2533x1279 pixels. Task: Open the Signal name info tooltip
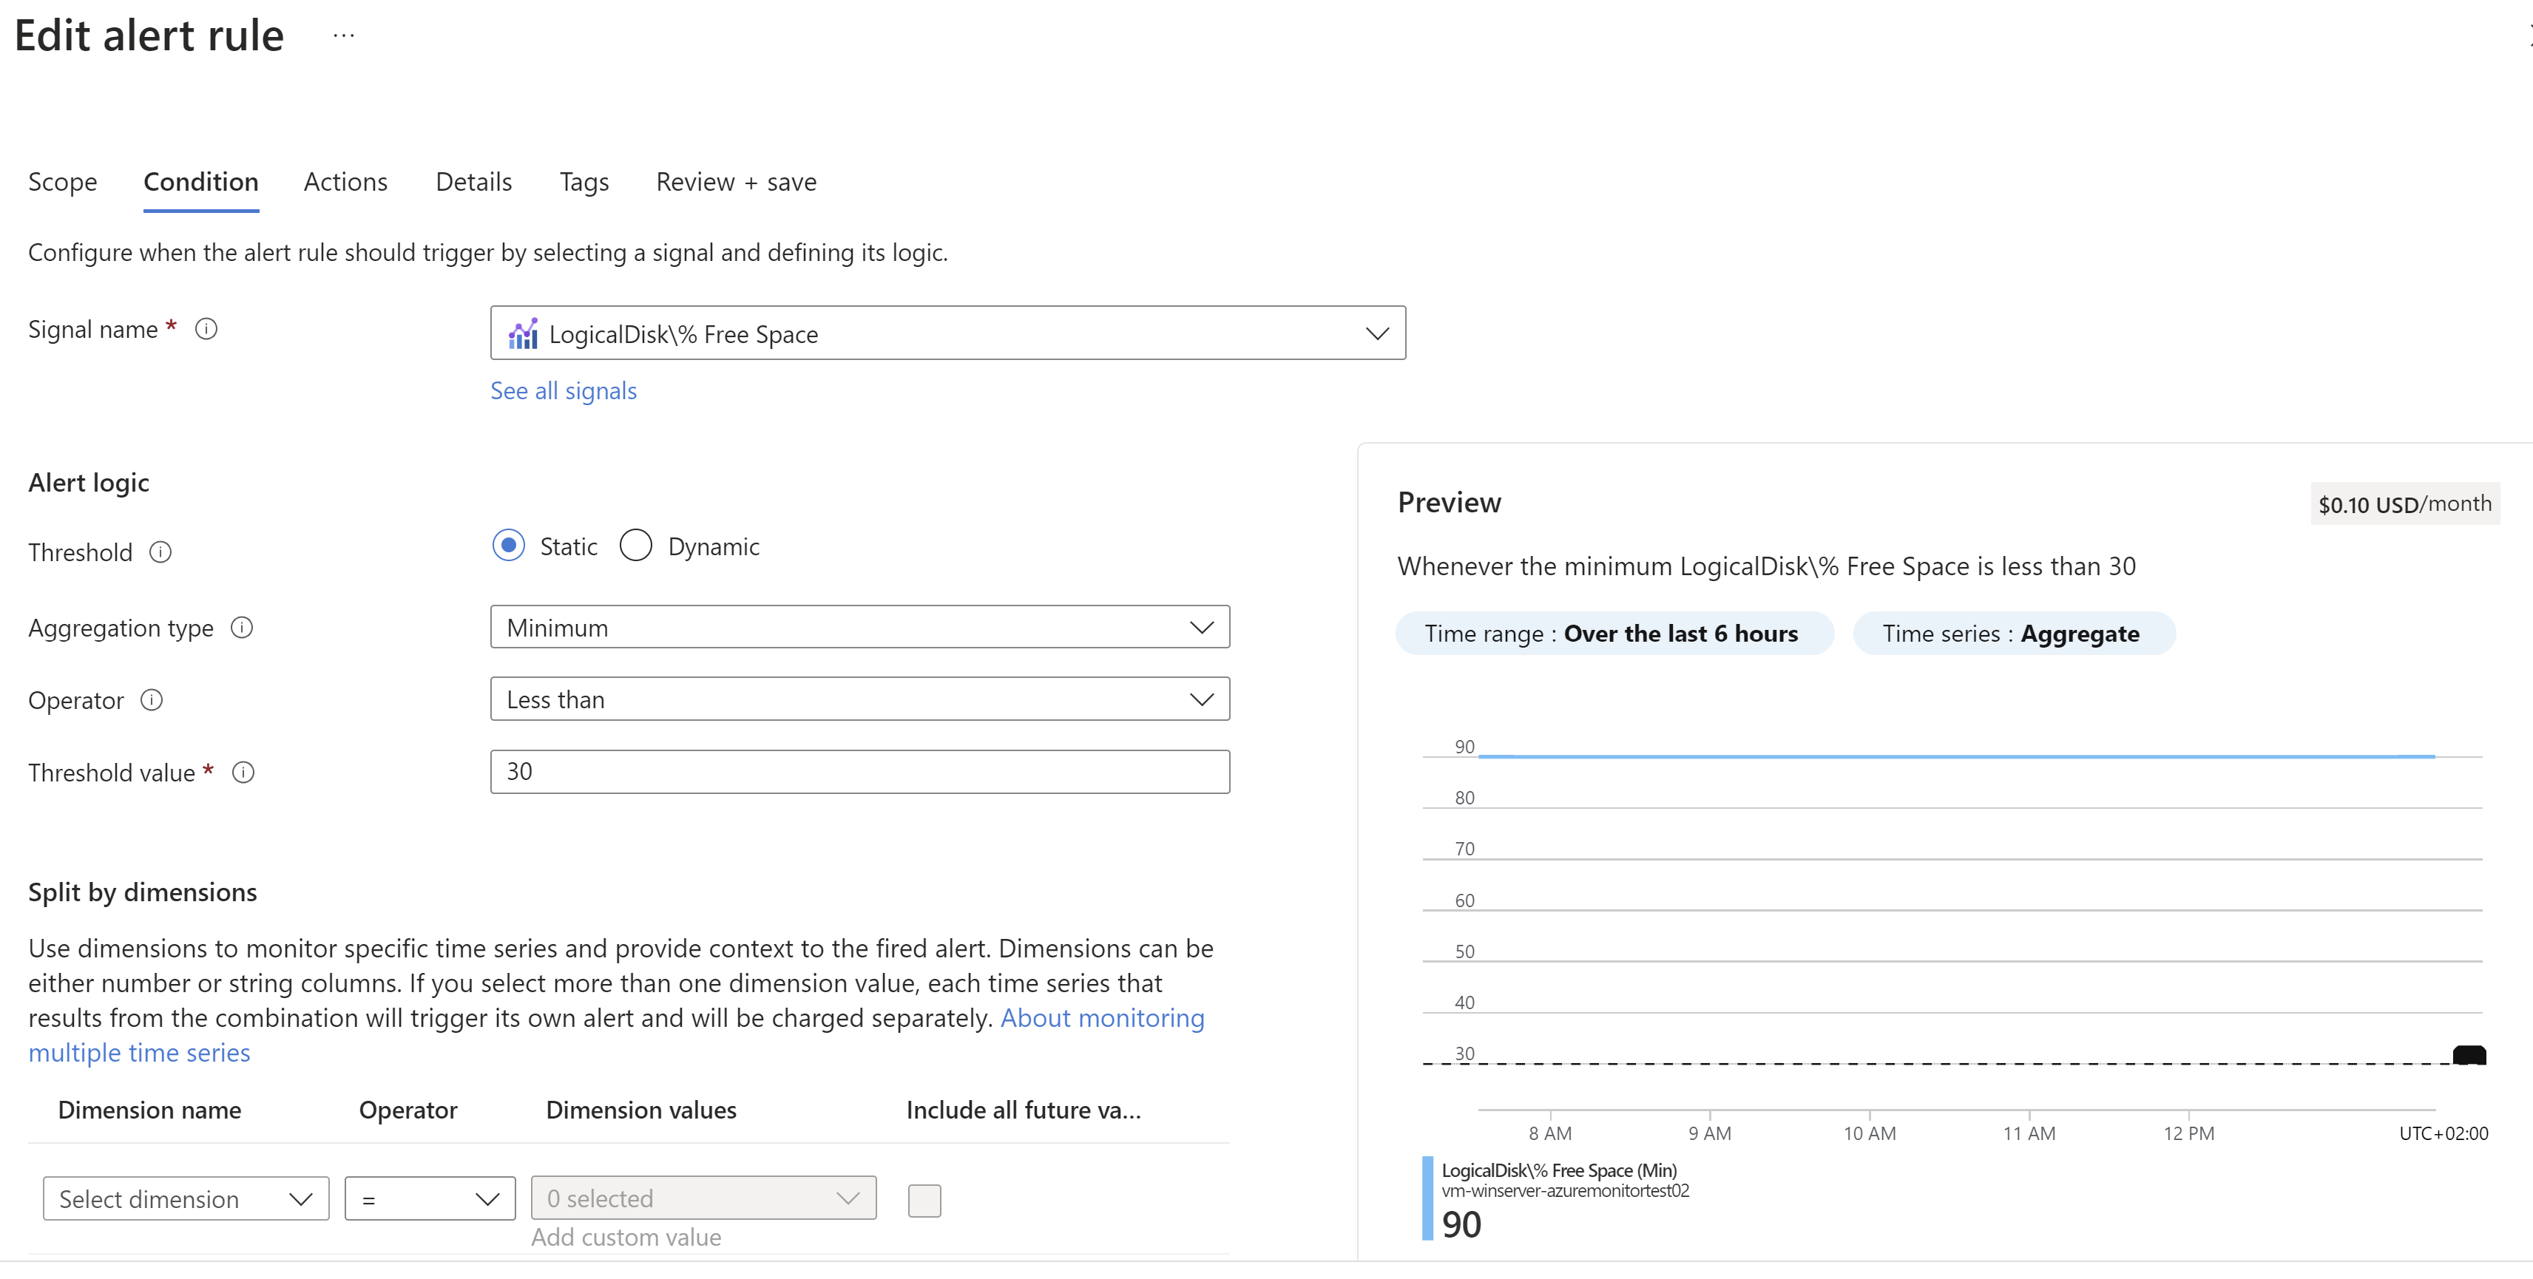[x=208, y=328]
